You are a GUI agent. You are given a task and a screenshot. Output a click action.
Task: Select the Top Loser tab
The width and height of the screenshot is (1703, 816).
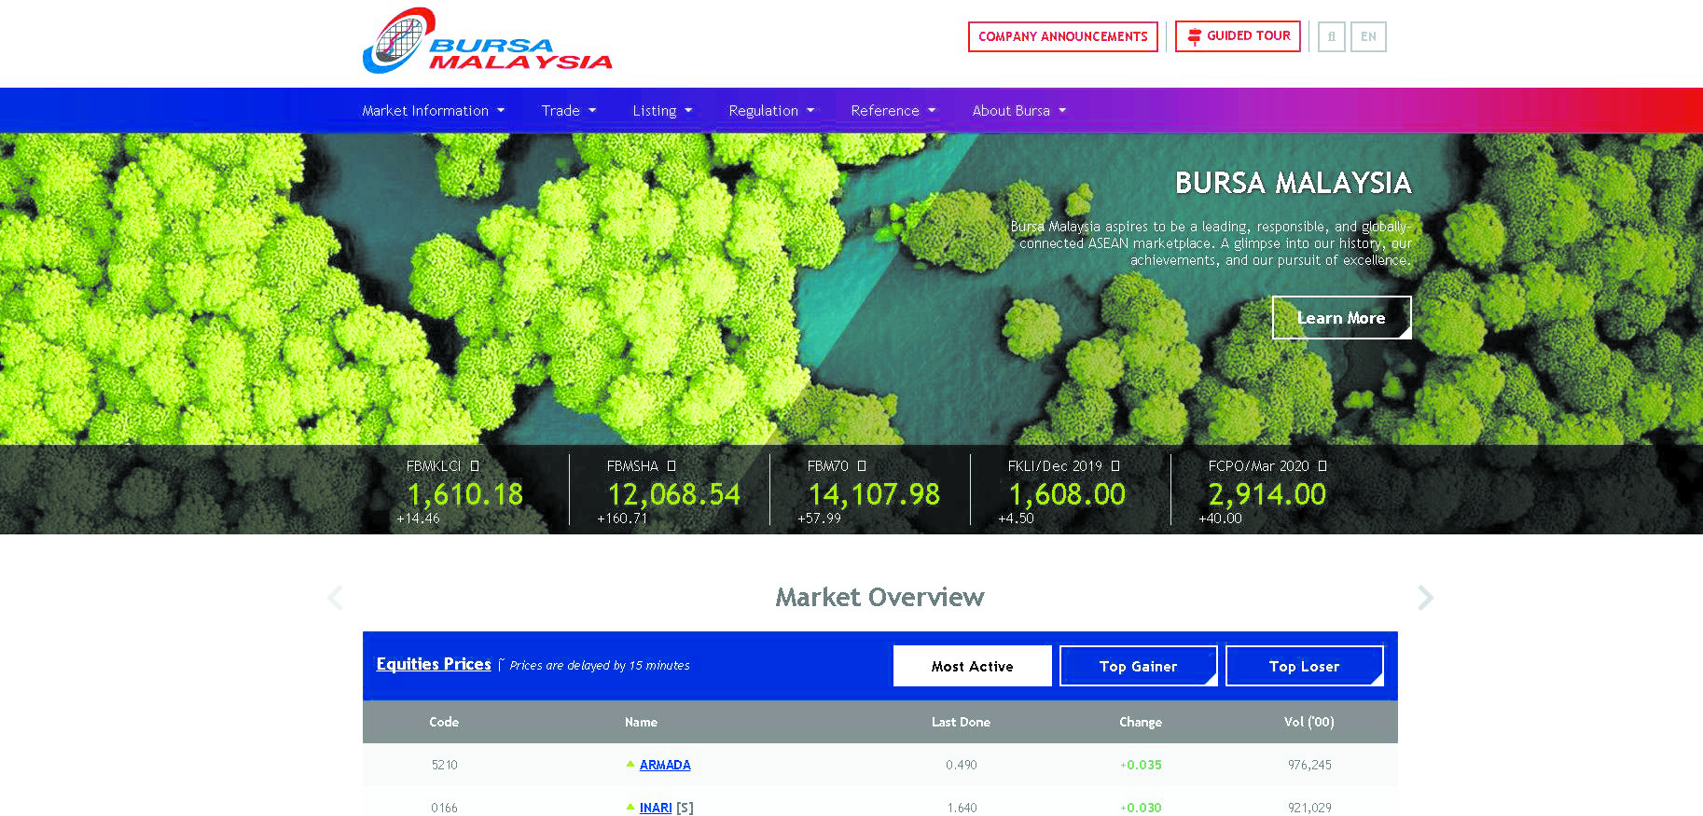click(x=1304, y=666)
